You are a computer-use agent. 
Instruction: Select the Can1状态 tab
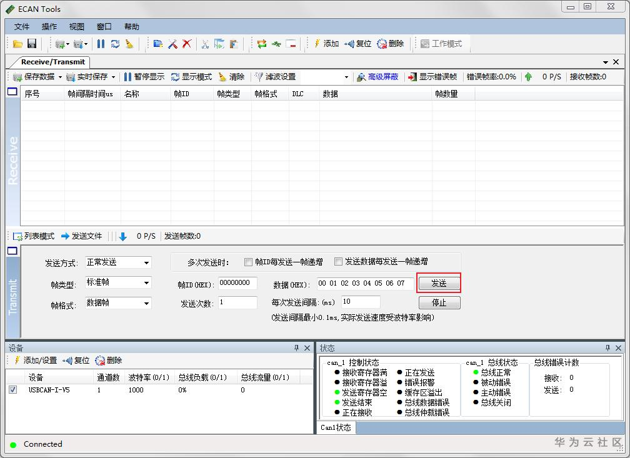tap(336, 427)
